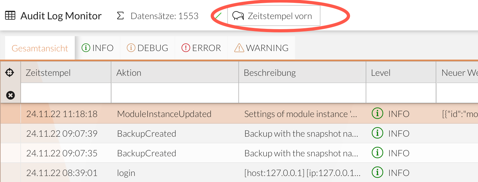Click the table grid icon beside Audit Log Monitor
Screen dimensions: 478x182
pos(10,16)
